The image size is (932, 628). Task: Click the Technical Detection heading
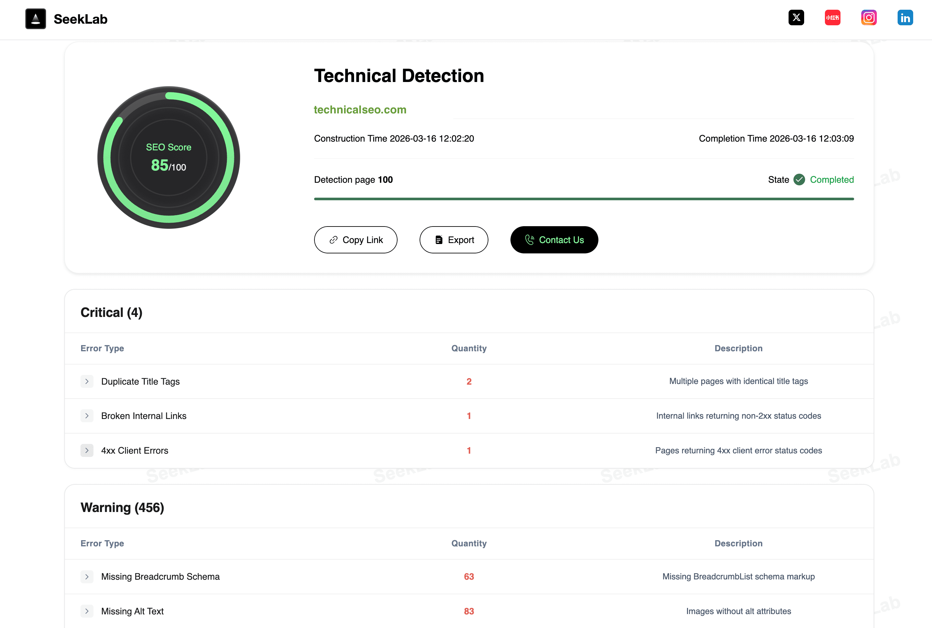pos(399,76)
